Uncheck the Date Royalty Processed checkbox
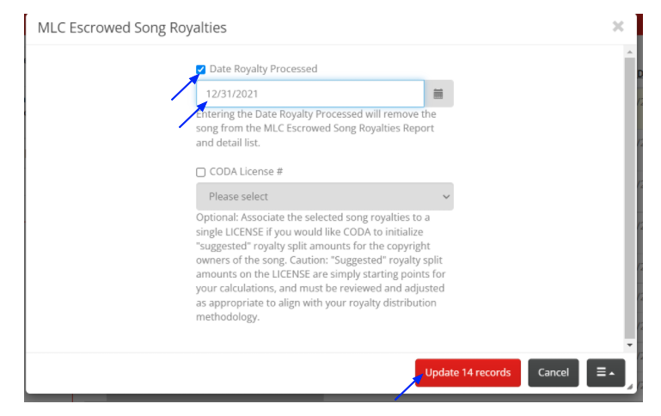Screen dimensions: 661x416 (200, 69)
